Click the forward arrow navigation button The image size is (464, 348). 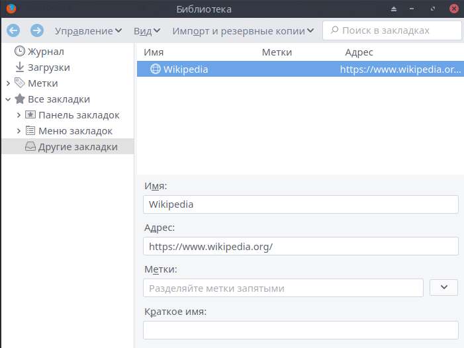click(37, 30)
